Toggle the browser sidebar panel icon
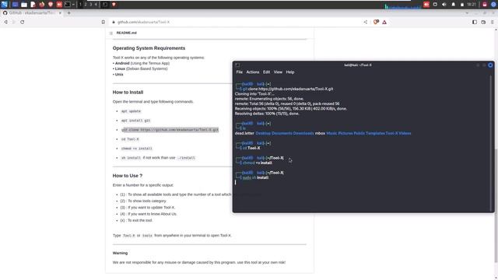 (475, 23)
